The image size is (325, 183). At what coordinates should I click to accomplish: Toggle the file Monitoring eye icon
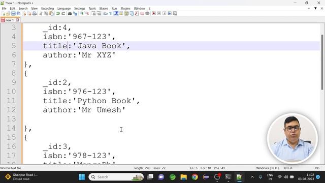[x=147, y=14]
